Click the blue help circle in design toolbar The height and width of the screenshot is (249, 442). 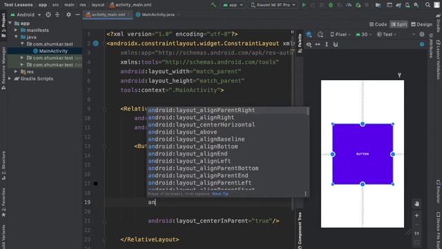click(x=422, y=44)
